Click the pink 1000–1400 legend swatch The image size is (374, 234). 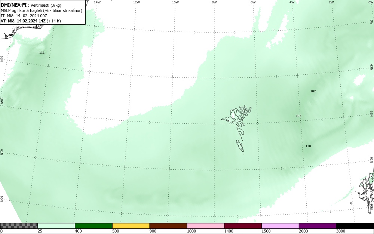pos(206,226)
